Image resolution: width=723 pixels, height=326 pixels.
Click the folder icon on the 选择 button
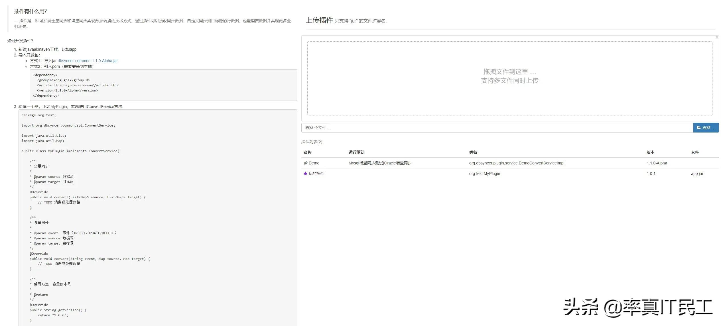point(698,128)
